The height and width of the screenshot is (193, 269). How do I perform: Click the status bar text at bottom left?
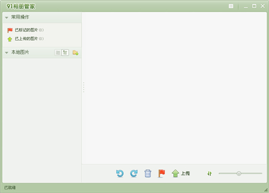click(x=10, y=188)
